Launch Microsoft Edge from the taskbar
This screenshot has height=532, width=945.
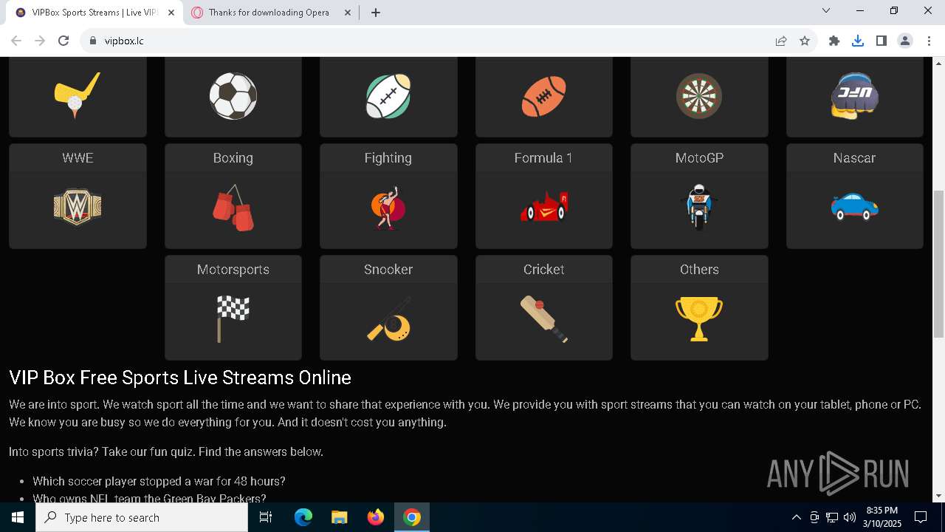pos(303,517)
